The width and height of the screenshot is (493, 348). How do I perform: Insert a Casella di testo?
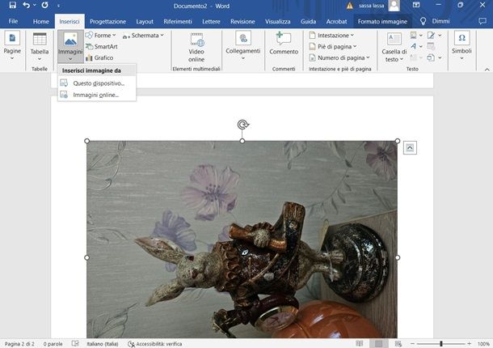coord(394,47)
